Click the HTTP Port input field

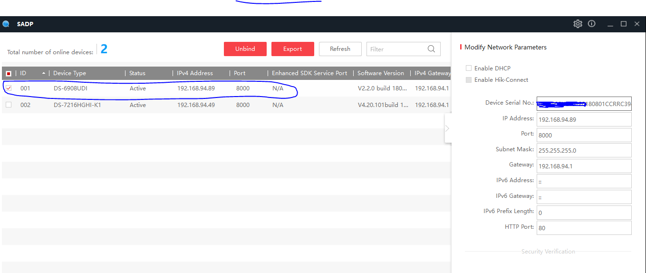coord(584,228)
